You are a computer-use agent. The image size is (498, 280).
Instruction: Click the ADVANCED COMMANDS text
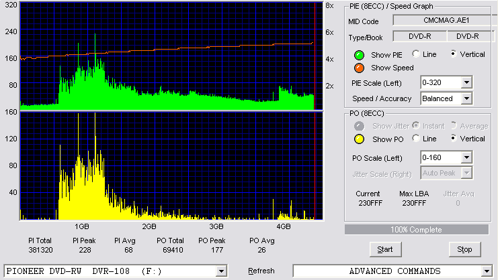pyautogui.click(x=395, y=271)
